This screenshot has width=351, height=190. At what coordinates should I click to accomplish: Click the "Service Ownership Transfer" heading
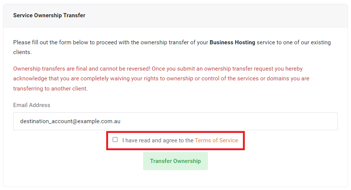(x=49, y=15)
